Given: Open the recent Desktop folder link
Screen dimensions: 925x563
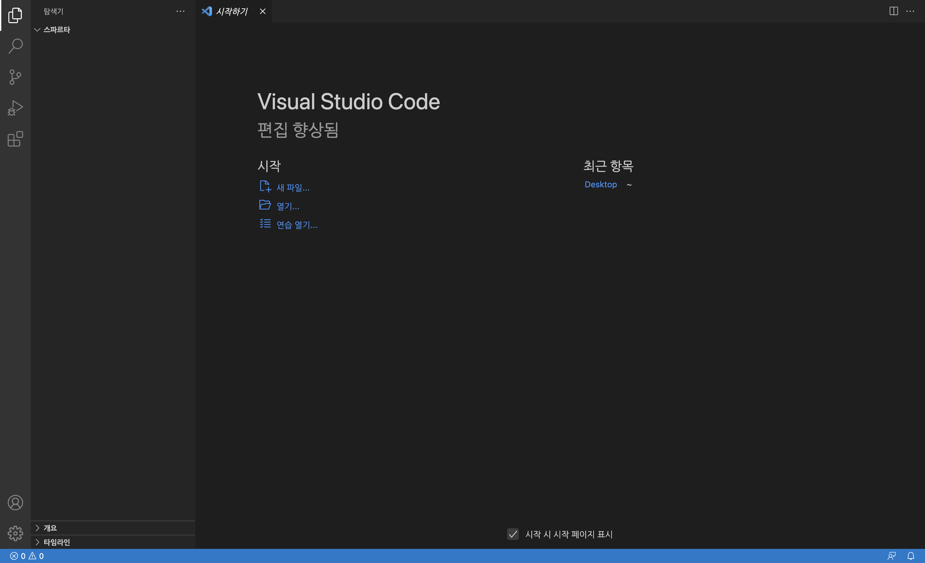Looking at the screenshot, I should tap(601, 184).
